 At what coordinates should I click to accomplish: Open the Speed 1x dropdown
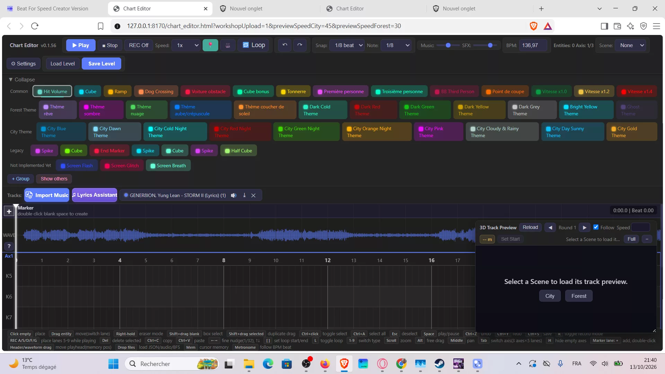(x=187, y=45)
